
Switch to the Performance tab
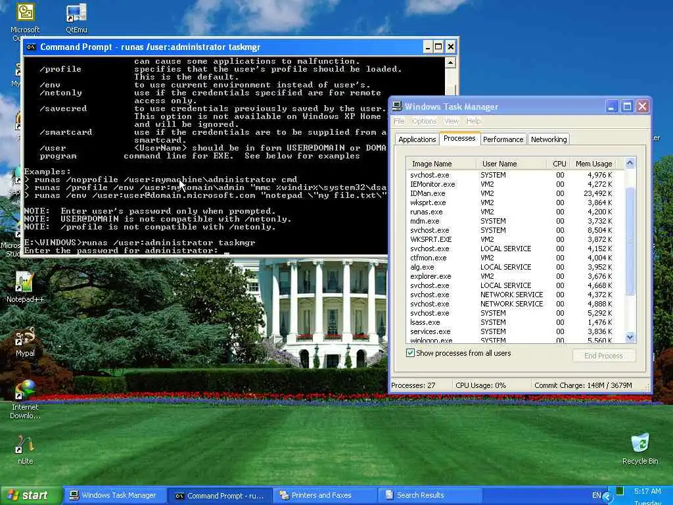pos(503,139)
